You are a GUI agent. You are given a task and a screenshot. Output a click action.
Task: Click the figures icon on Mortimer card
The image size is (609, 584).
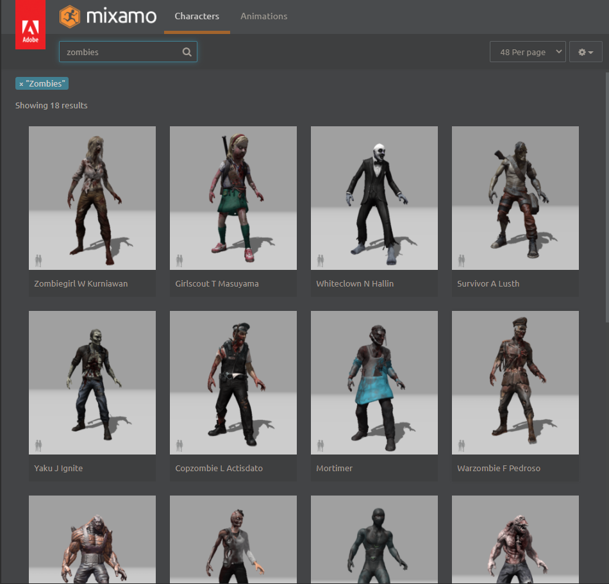point(320,446)
